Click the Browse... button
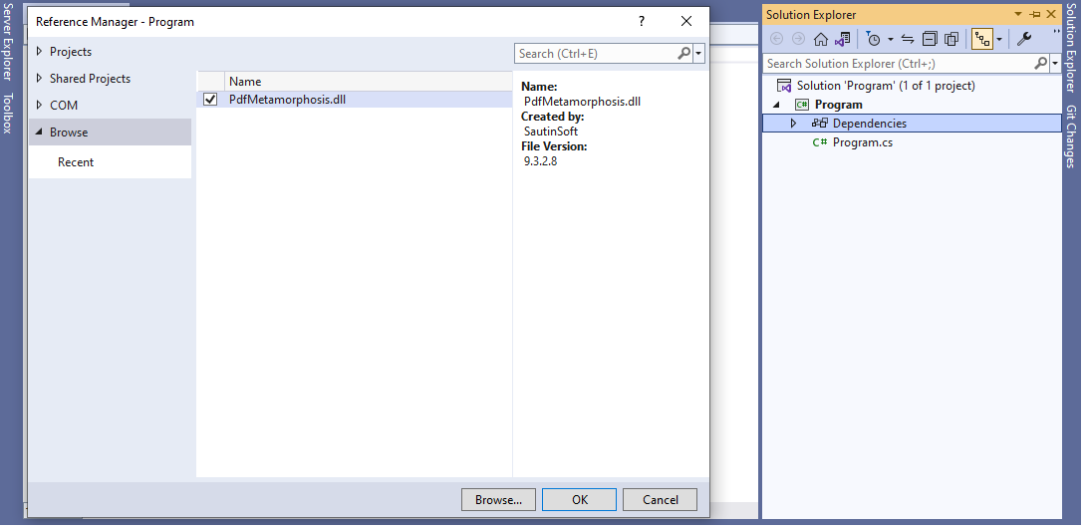1086x530 pixels. pyautogui.click(x=498, y=500)
